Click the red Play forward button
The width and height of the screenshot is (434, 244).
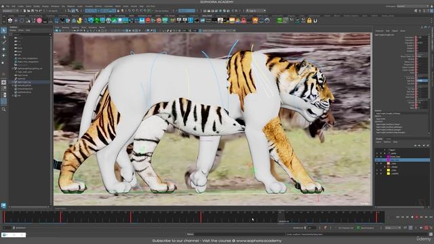(416, 217)
